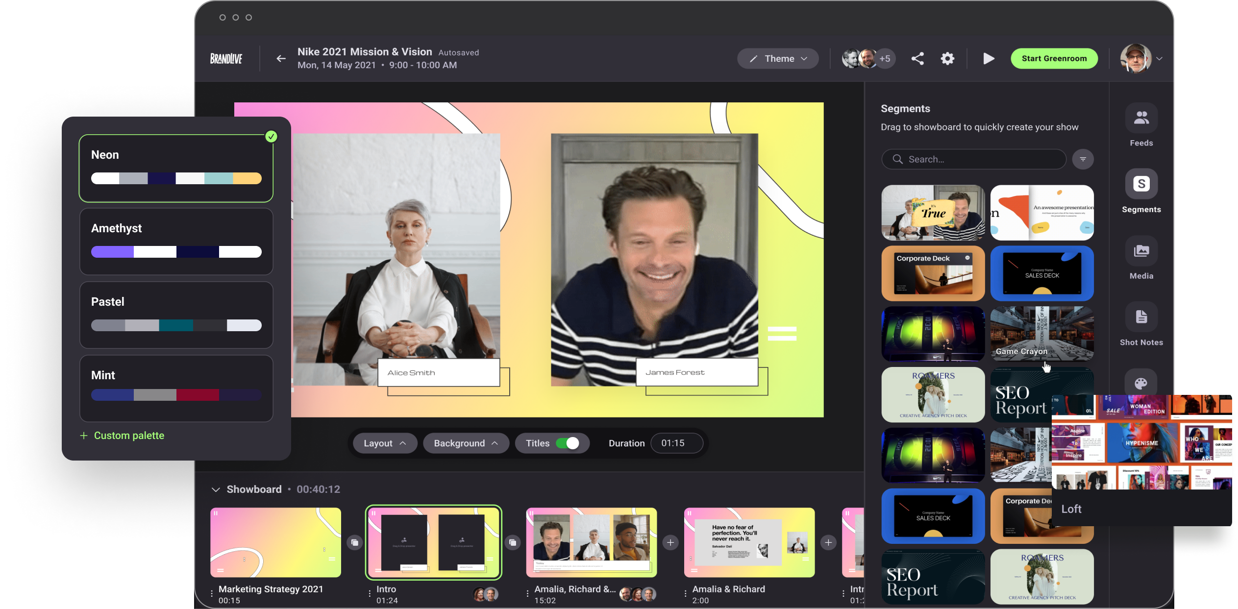Select the Segments panel icon
The width and height of the screenshot is (1238, 609).
point(1141,184)
